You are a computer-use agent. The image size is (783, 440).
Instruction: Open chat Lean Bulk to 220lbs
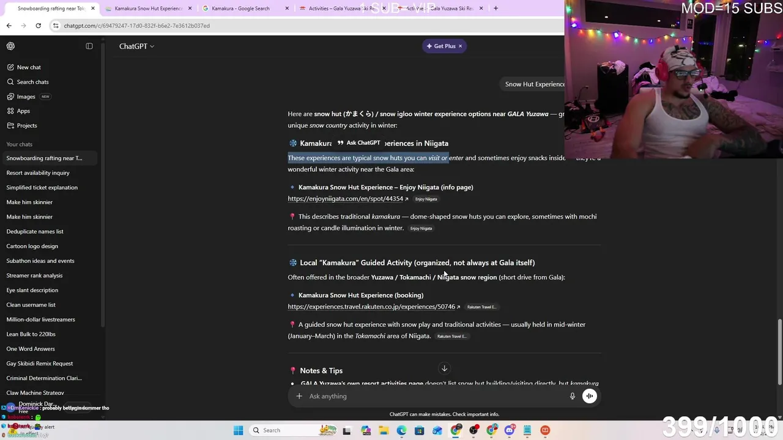pos(50,334)
